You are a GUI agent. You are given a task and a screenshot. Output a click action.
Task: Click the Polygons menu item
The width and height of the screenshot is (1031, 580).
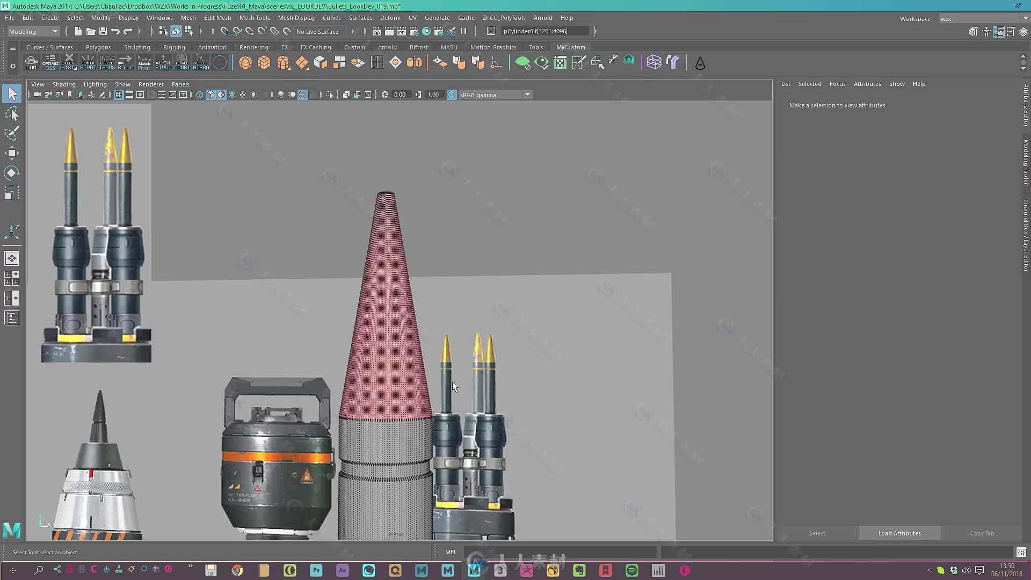coord(98,47)
